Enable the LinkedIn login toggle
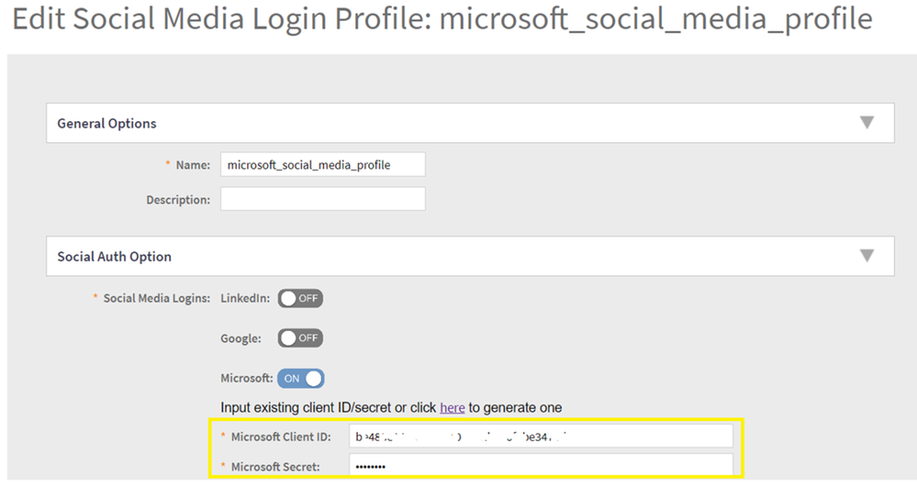This screenshot has width=917, height=487. [300, 299]
